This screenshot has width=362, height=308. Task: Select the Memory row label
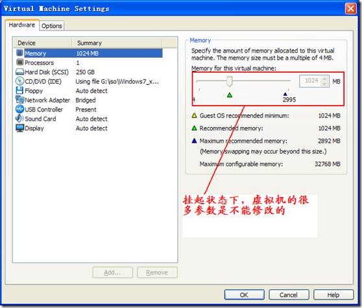(x=36, y=54)
